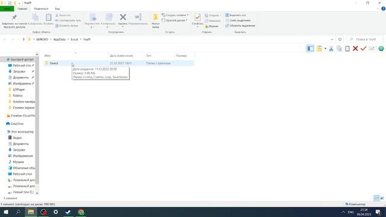This screenshot has height=217, width=386.
Task: Click Local in address breadcrumb
Action: point(74,39)
